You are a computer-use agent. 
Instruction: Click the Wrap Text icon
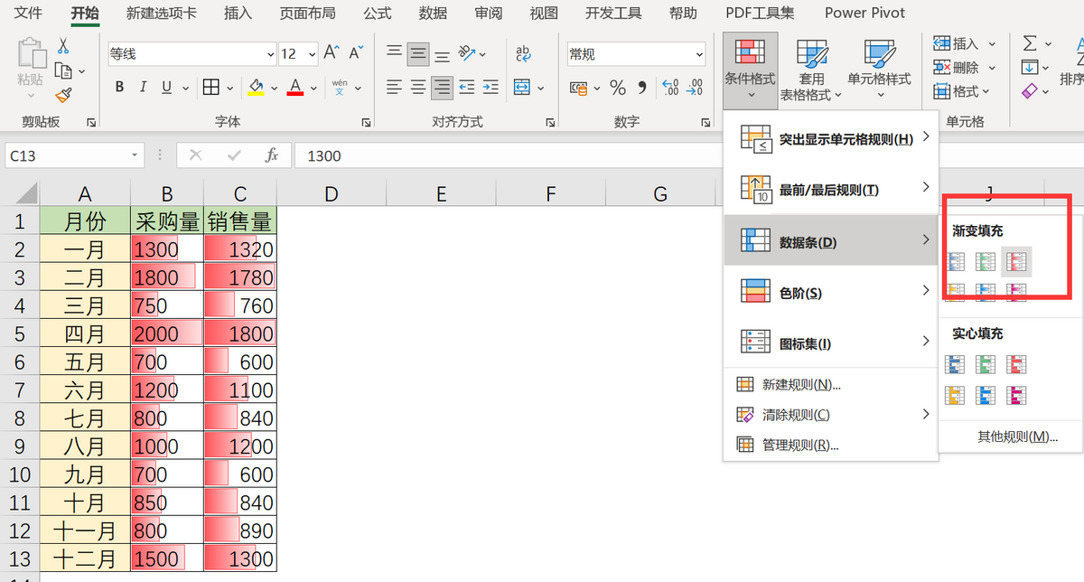[524, 53]
